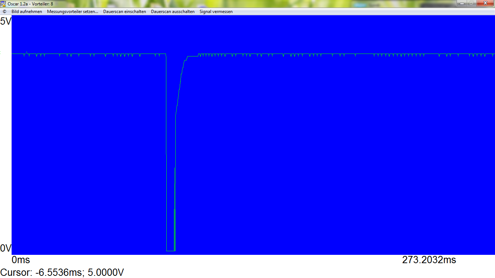This screenshot has height=278, width=495.
Task: Close the Oscar window
Action: (485, 3)
